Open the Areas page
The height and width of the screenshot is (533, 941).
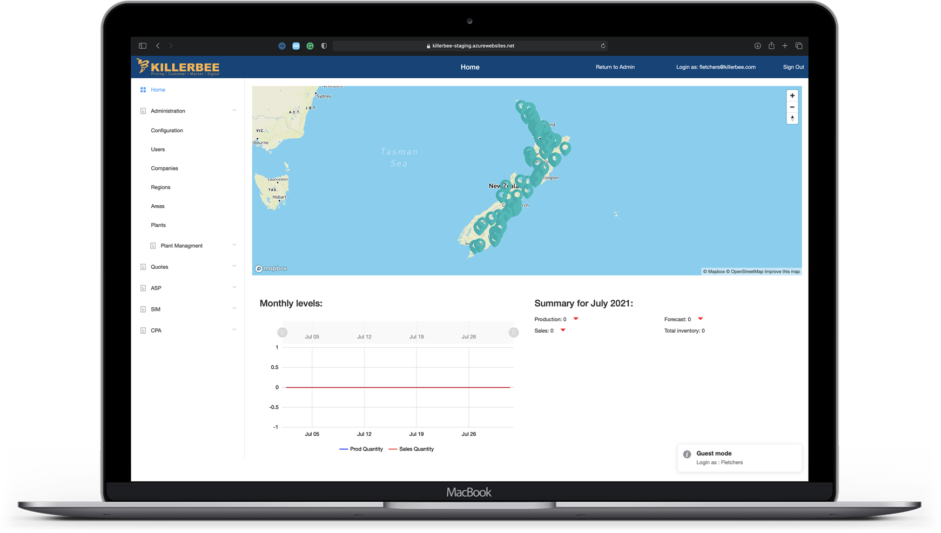click(x=158, y=206)
